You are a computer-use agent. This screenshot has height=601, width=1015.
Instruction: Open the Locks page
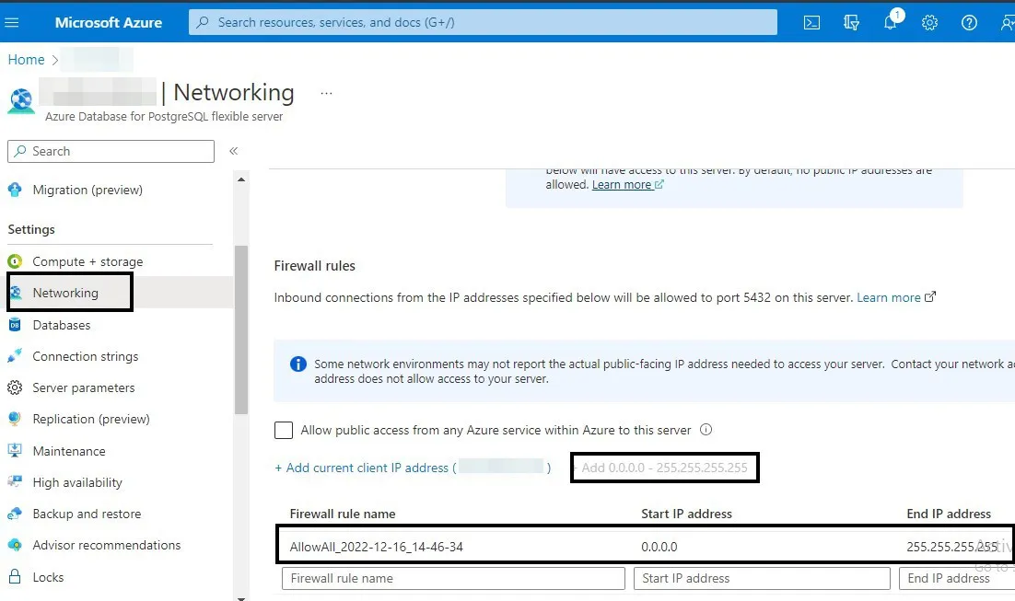48,577
